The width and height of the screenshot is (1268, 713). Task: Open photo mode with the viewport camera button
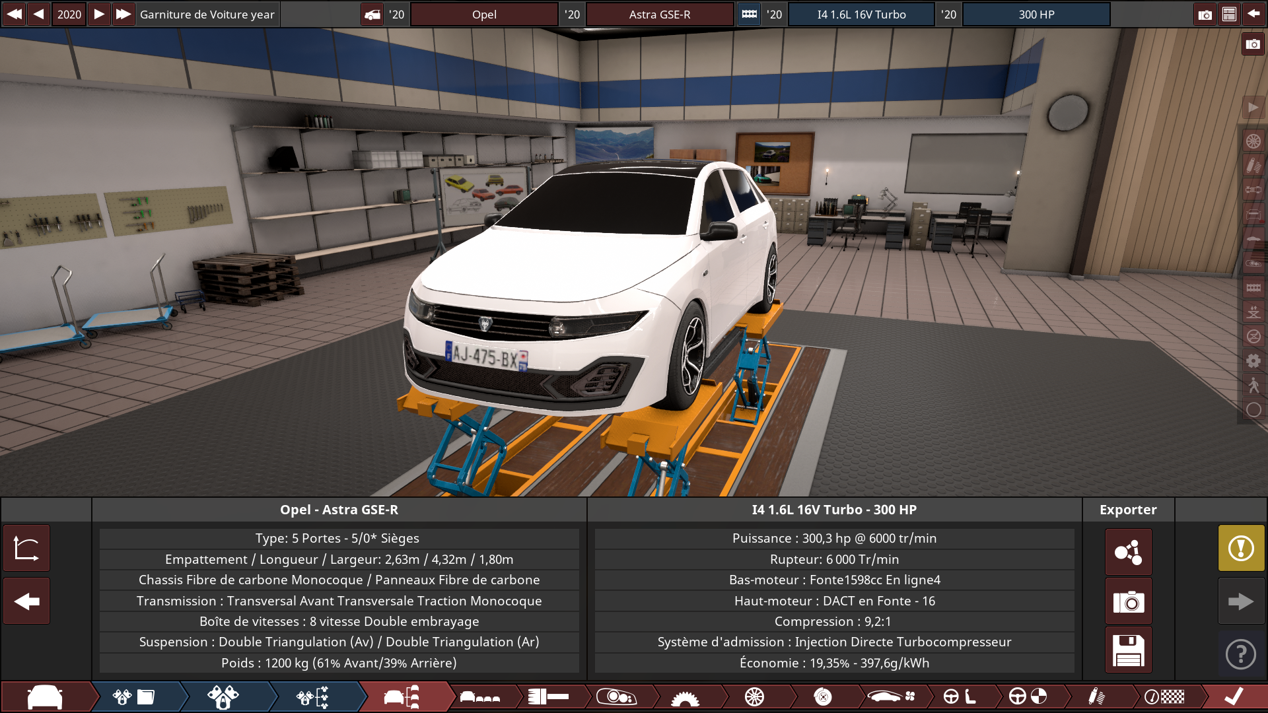coord(1253,44)
